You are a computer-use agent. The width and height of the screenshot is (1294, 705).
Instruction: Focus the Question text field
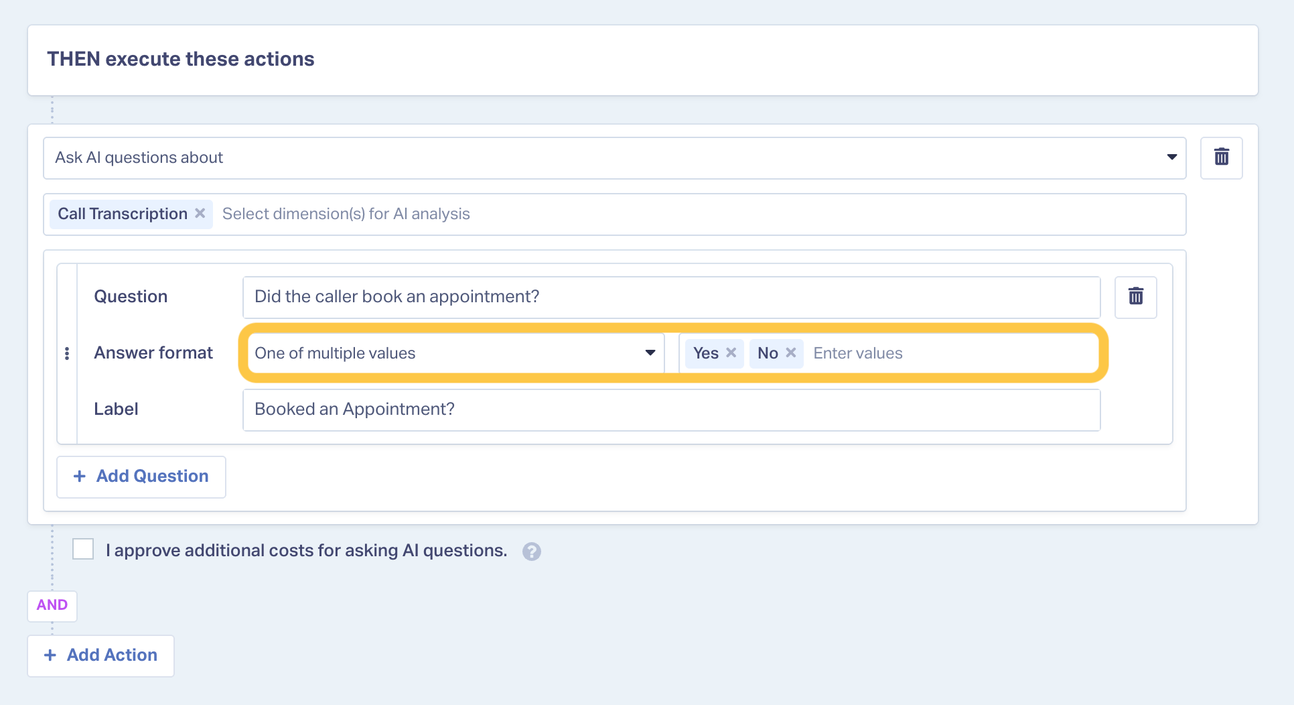tap(671, 297)
